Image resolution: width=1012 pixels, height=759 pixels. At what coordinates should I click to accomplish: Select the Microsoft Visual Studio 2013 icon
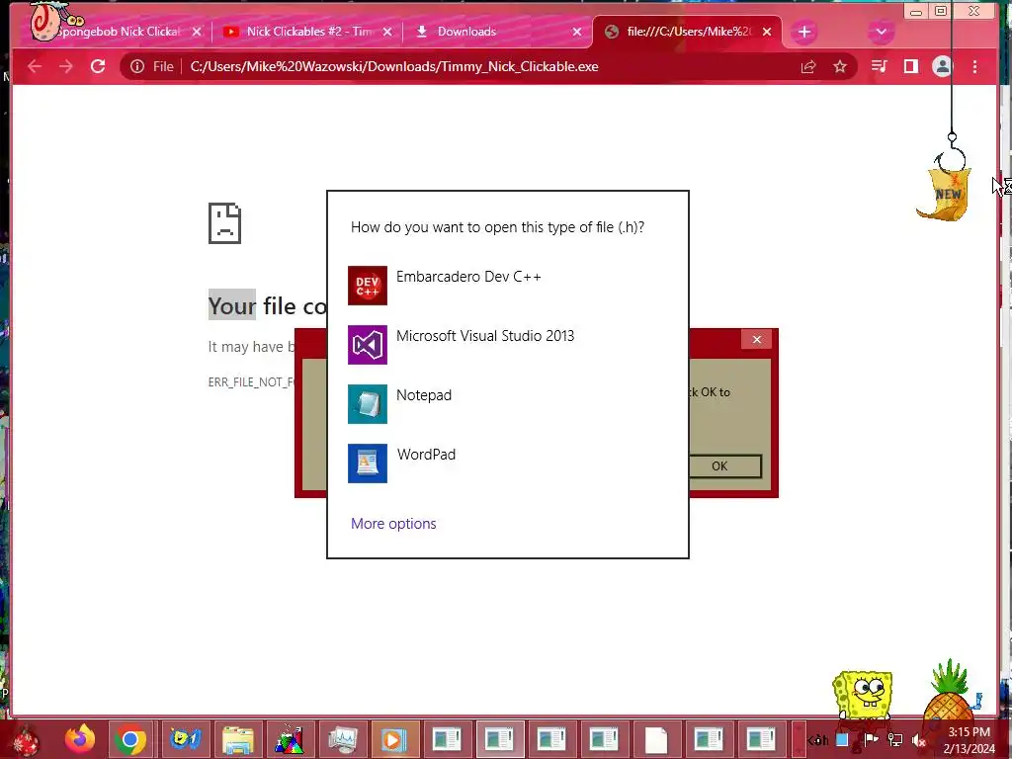click(x=368, y=345)
